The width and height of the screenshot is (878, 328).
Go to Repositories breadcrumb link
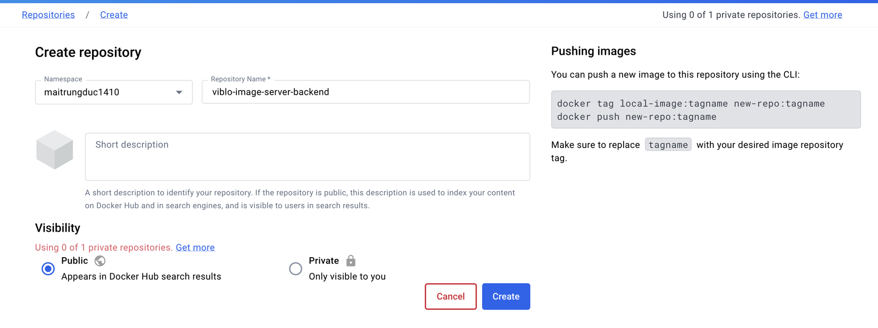48,15
